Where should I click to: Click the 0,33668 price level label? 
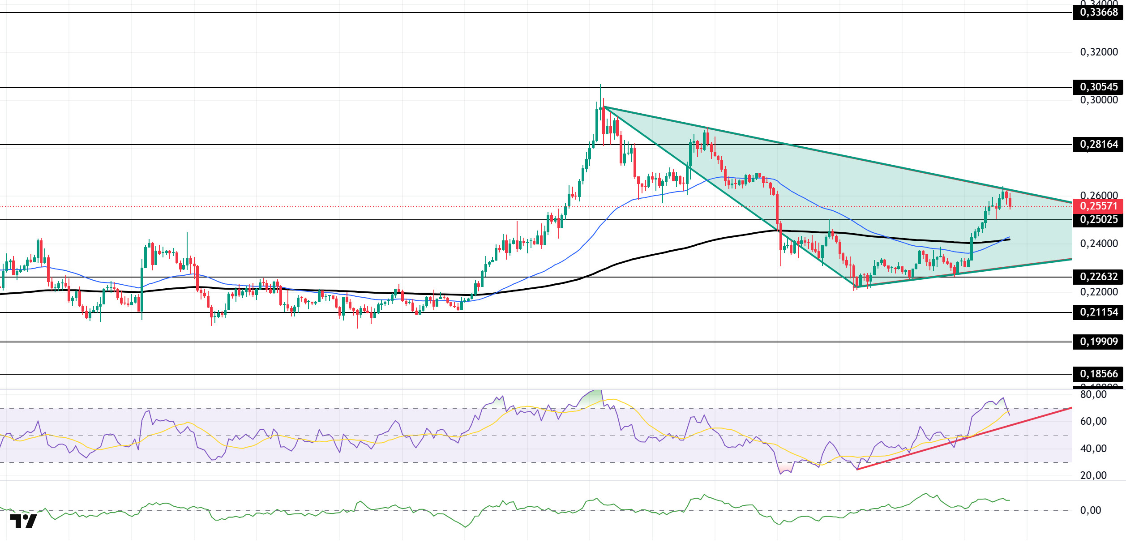1098,12
